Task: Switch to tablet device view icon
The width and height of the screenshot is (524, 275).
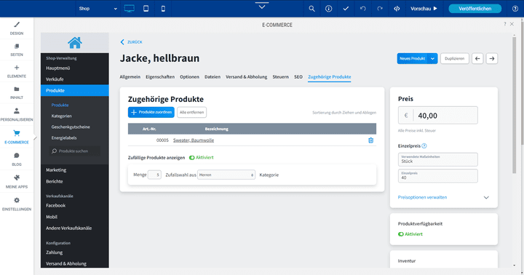Action: (x=146, y=9)
